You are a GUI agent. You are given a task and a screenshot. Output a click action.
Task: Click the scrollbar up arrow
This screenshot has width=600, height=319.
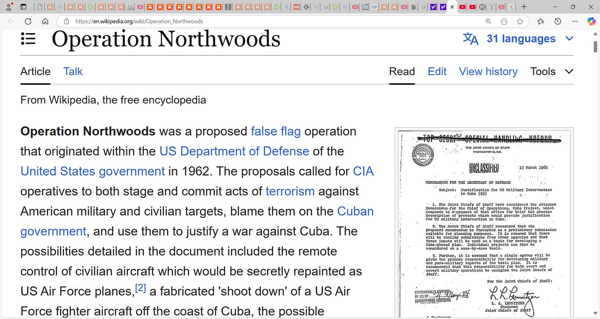pyautogui.click(x=595, y=34)
